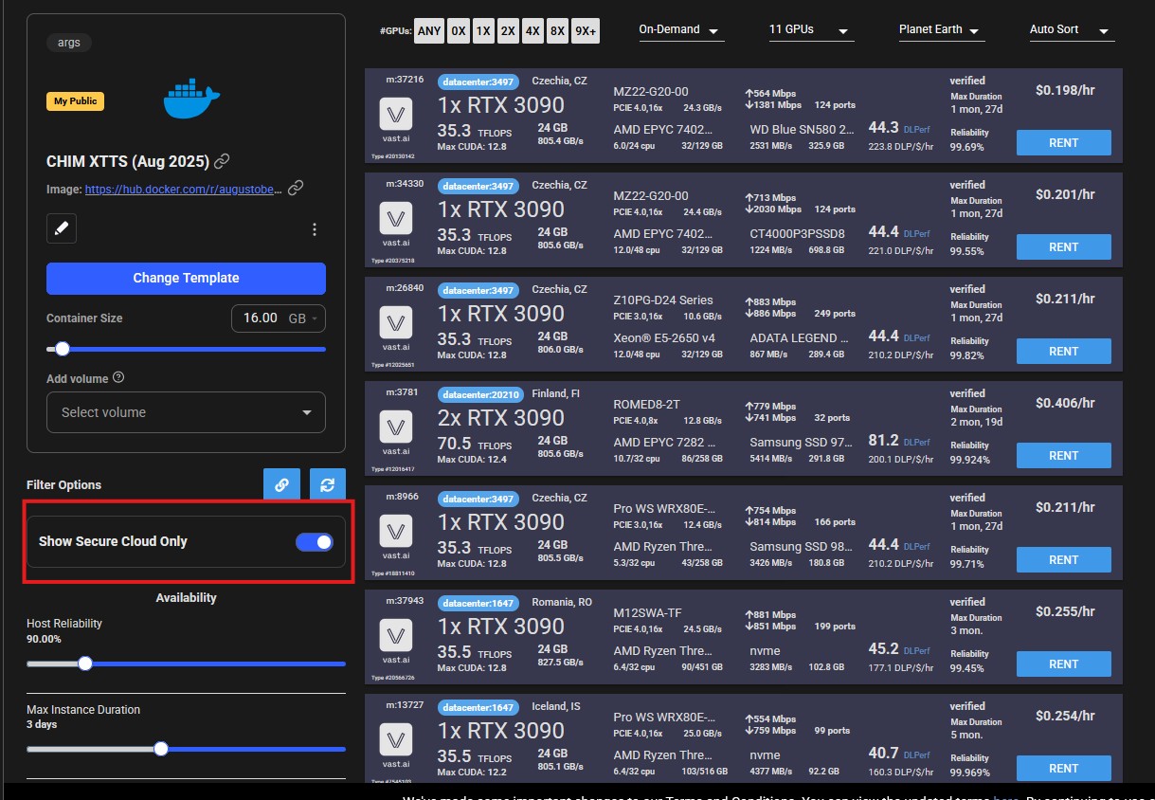The height and width of the screenshot is (800, 1155).
Task: Click DLPerf label beside 81.2 score
Action: 916,442
